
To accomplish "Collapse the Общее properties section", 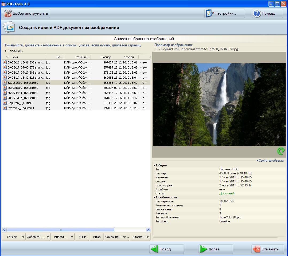I will (154, 165).
